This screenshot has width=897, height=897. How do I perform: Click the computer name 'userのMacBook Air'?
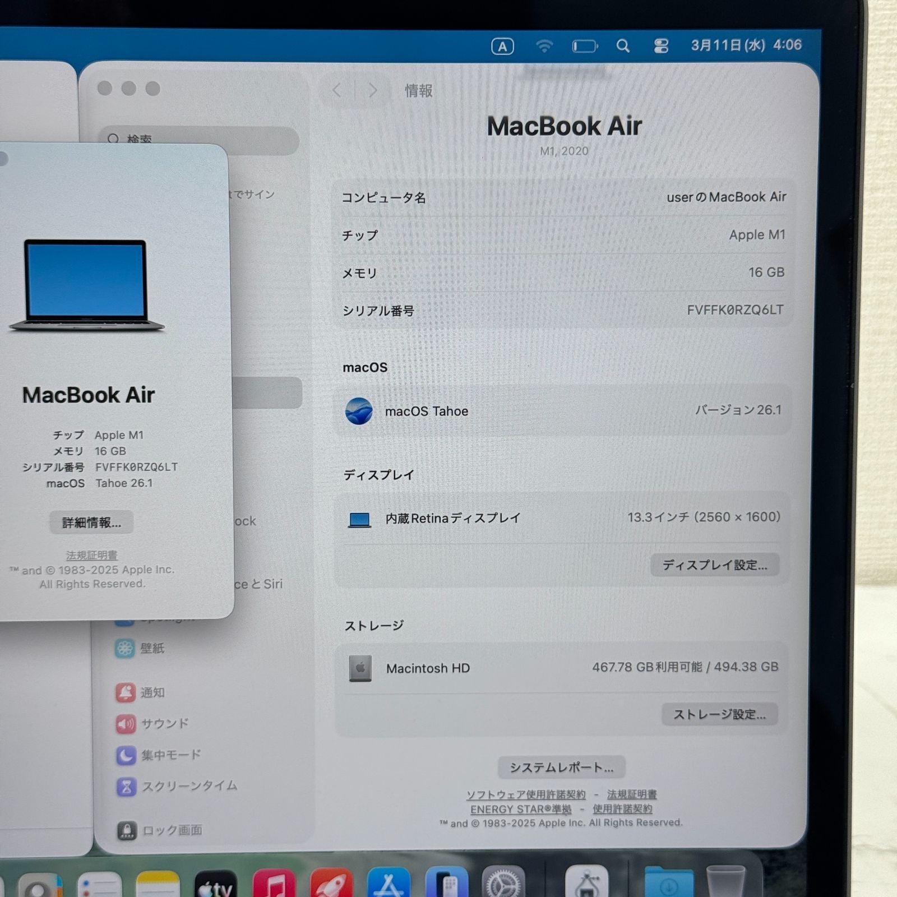[x=727, y=197]
